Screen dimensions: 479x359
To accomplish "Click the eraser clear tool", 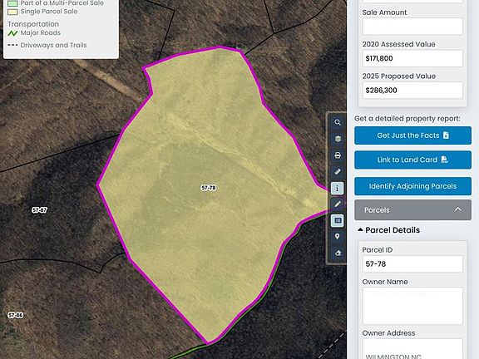I will tap(338, 253).
